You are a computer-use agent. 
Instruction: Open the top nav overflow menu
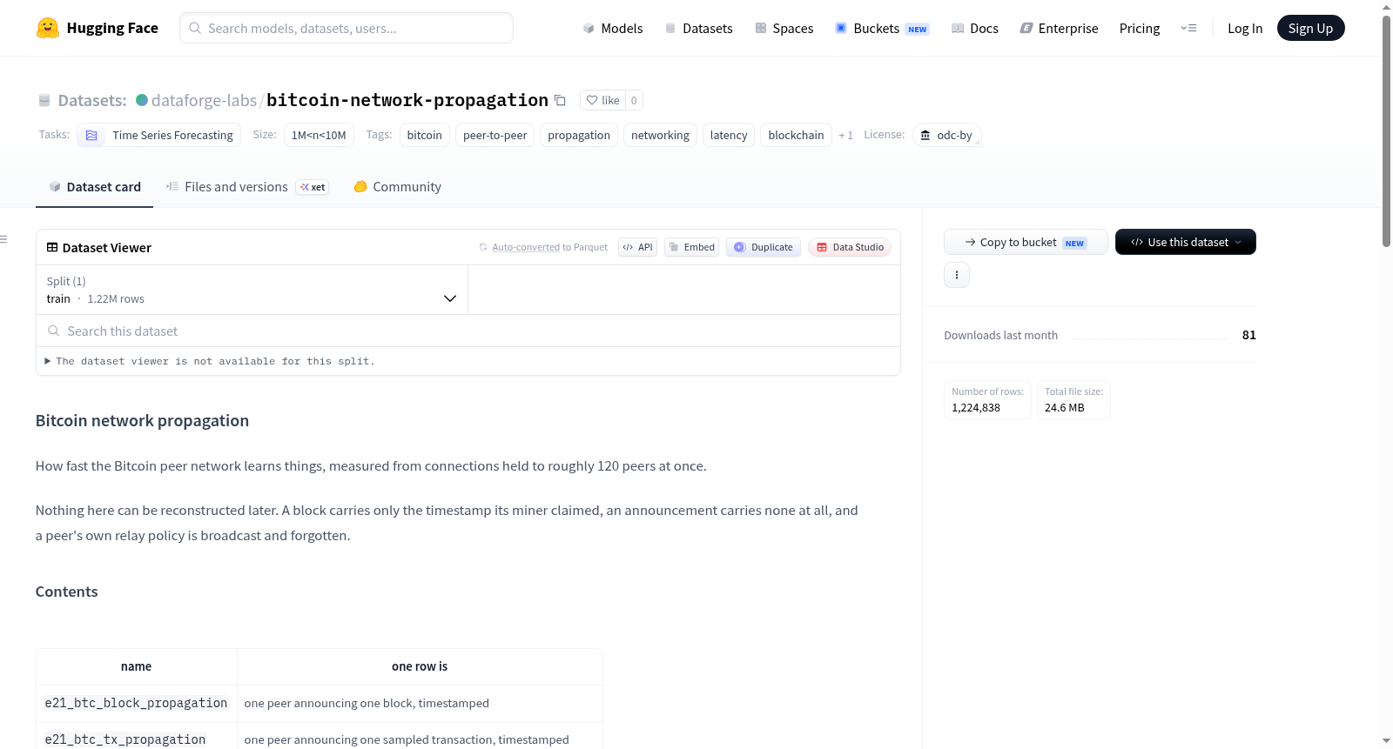click(1188, 28)
